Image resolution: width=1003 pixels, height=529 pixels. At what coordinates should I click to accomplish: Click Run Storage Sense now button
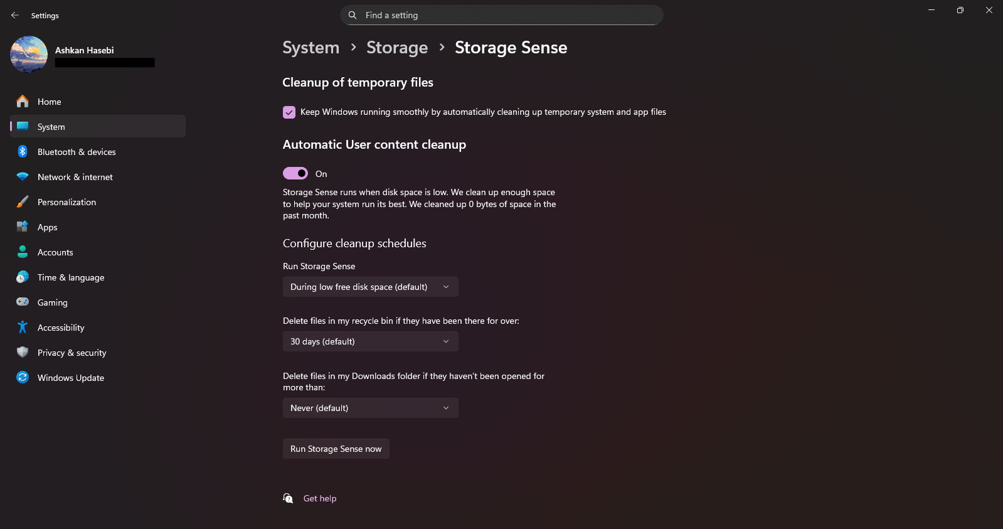point(336,449)
